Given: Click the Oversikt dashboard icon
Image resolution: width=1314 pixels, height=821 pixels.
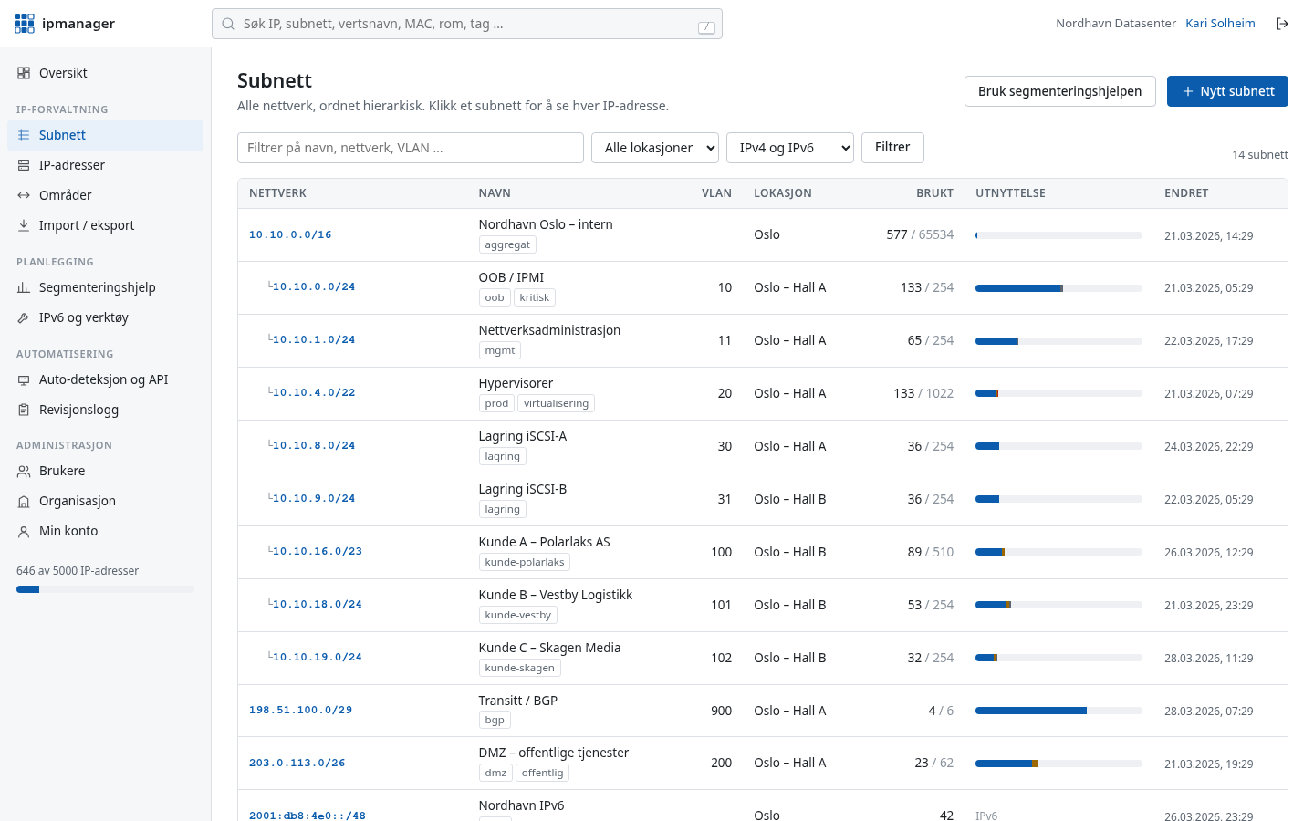Looking at the screenshot, I should click(24, 73).
